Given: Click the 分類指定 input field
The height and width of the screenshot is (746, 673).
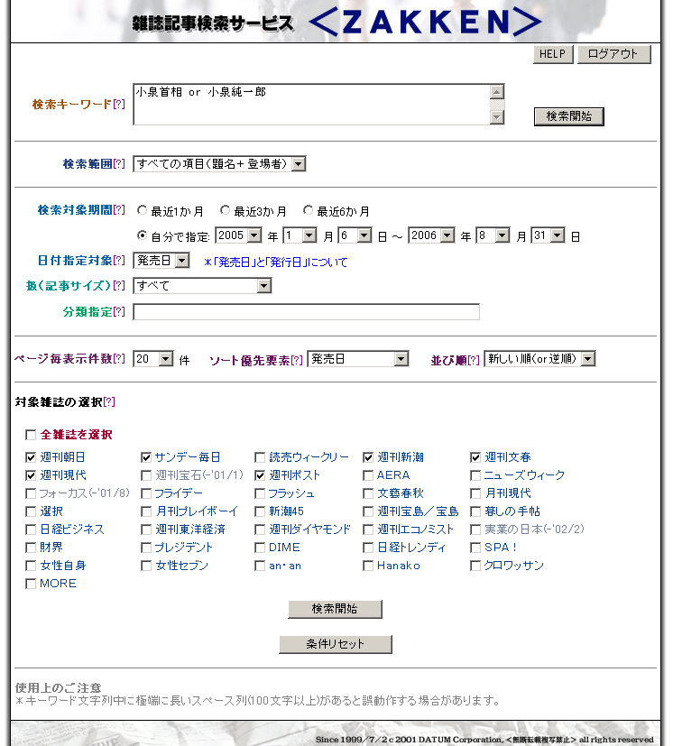Looking at the screenshot, I should [306, 312].
